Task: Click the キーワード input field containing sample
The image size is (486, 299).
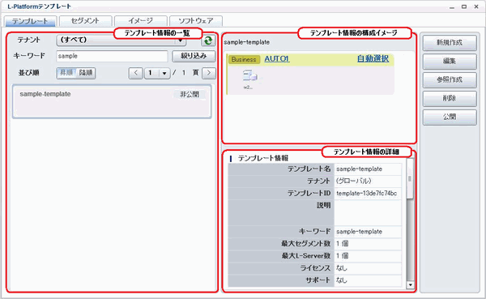Action: point(112,56)
